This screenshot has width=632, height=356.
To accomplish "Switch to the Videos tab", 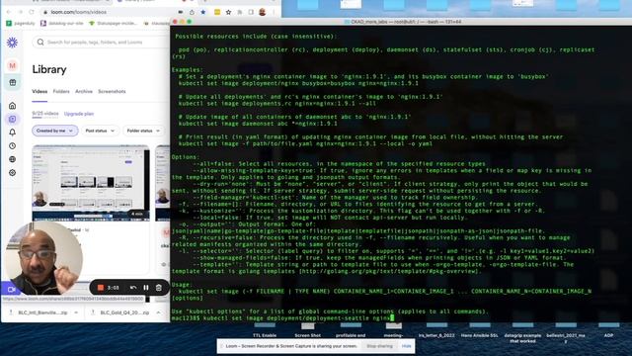I will click(39, 92).
